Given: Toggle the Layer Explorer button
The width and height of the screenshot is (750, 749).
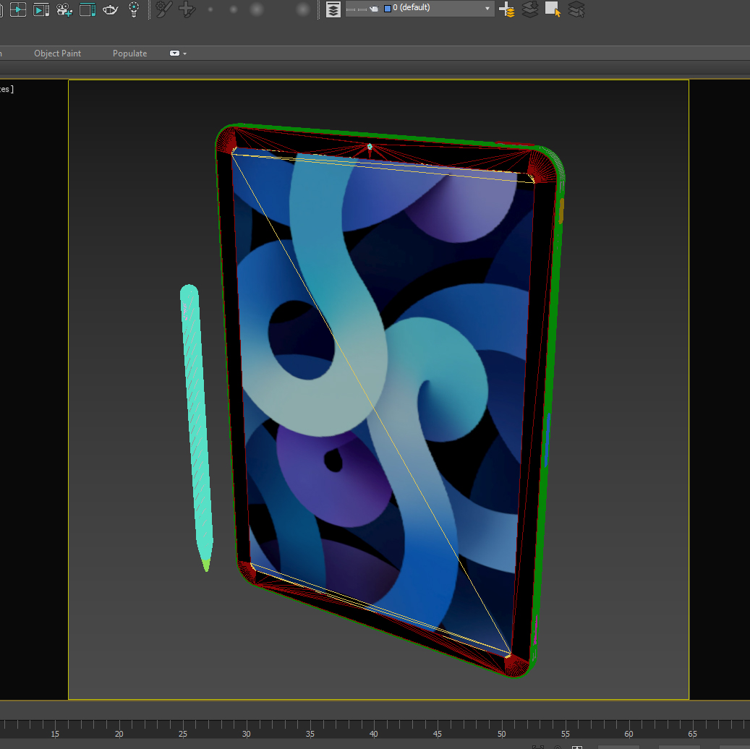Looking at the screenshot, I should tap(333, 9).
